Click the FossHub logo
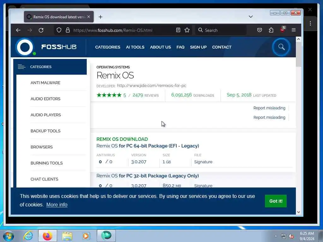 click(x=47, y=47)
